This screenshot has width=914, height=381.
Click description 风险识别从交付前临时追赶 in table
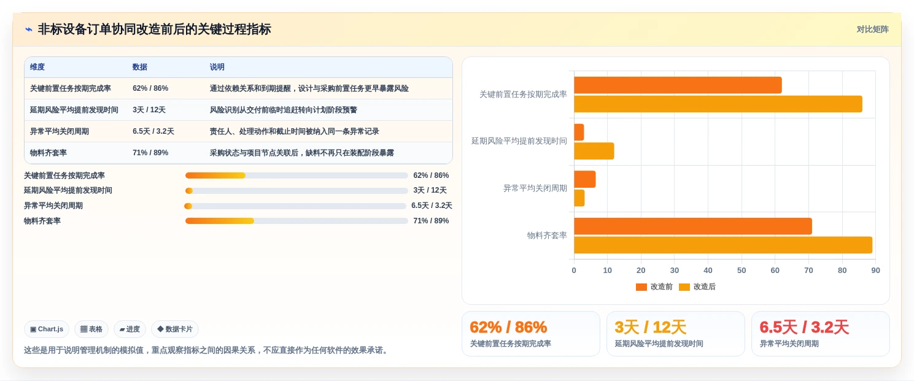point(284,110)
